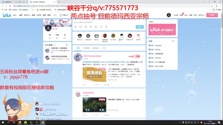Open comments on the second post (55)
The height and width of the screenshot is (125, 223).
pos(96,115)
